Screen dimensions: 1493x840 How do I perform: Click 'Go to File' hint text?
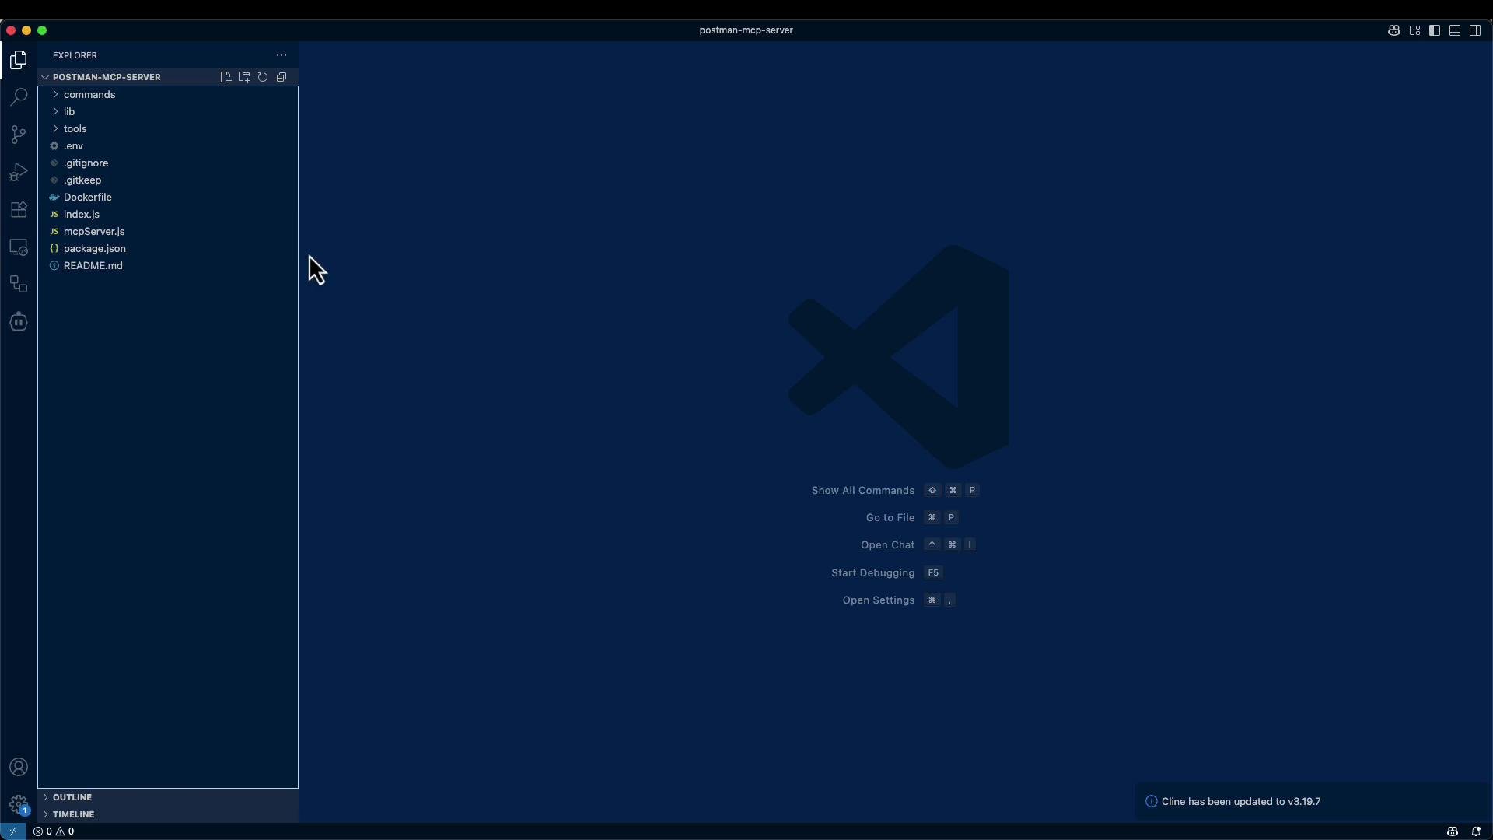tap(890, 518)
